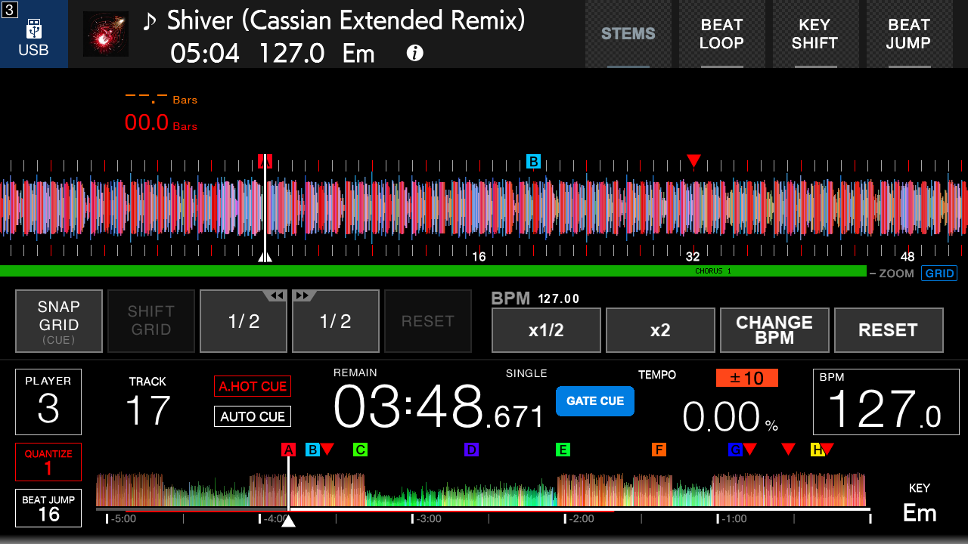Toggle GATE CUE mode
The image size is (968, 544).
(x=595, y=401)
